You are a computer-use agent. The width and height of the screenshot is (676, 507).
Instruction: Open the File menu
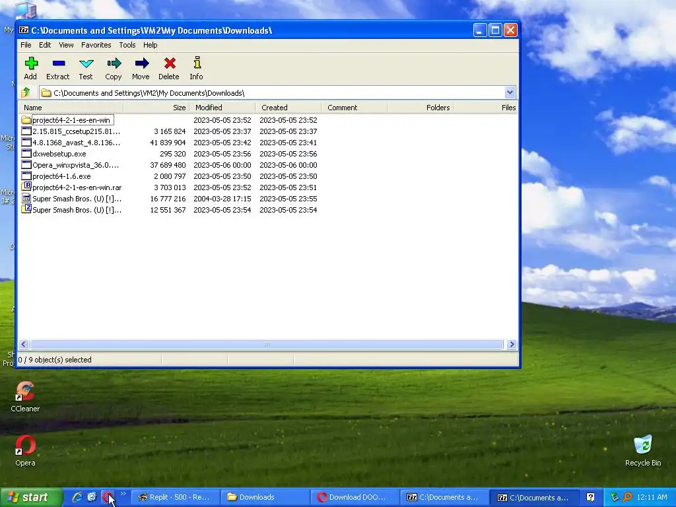(x=26, y=45)
